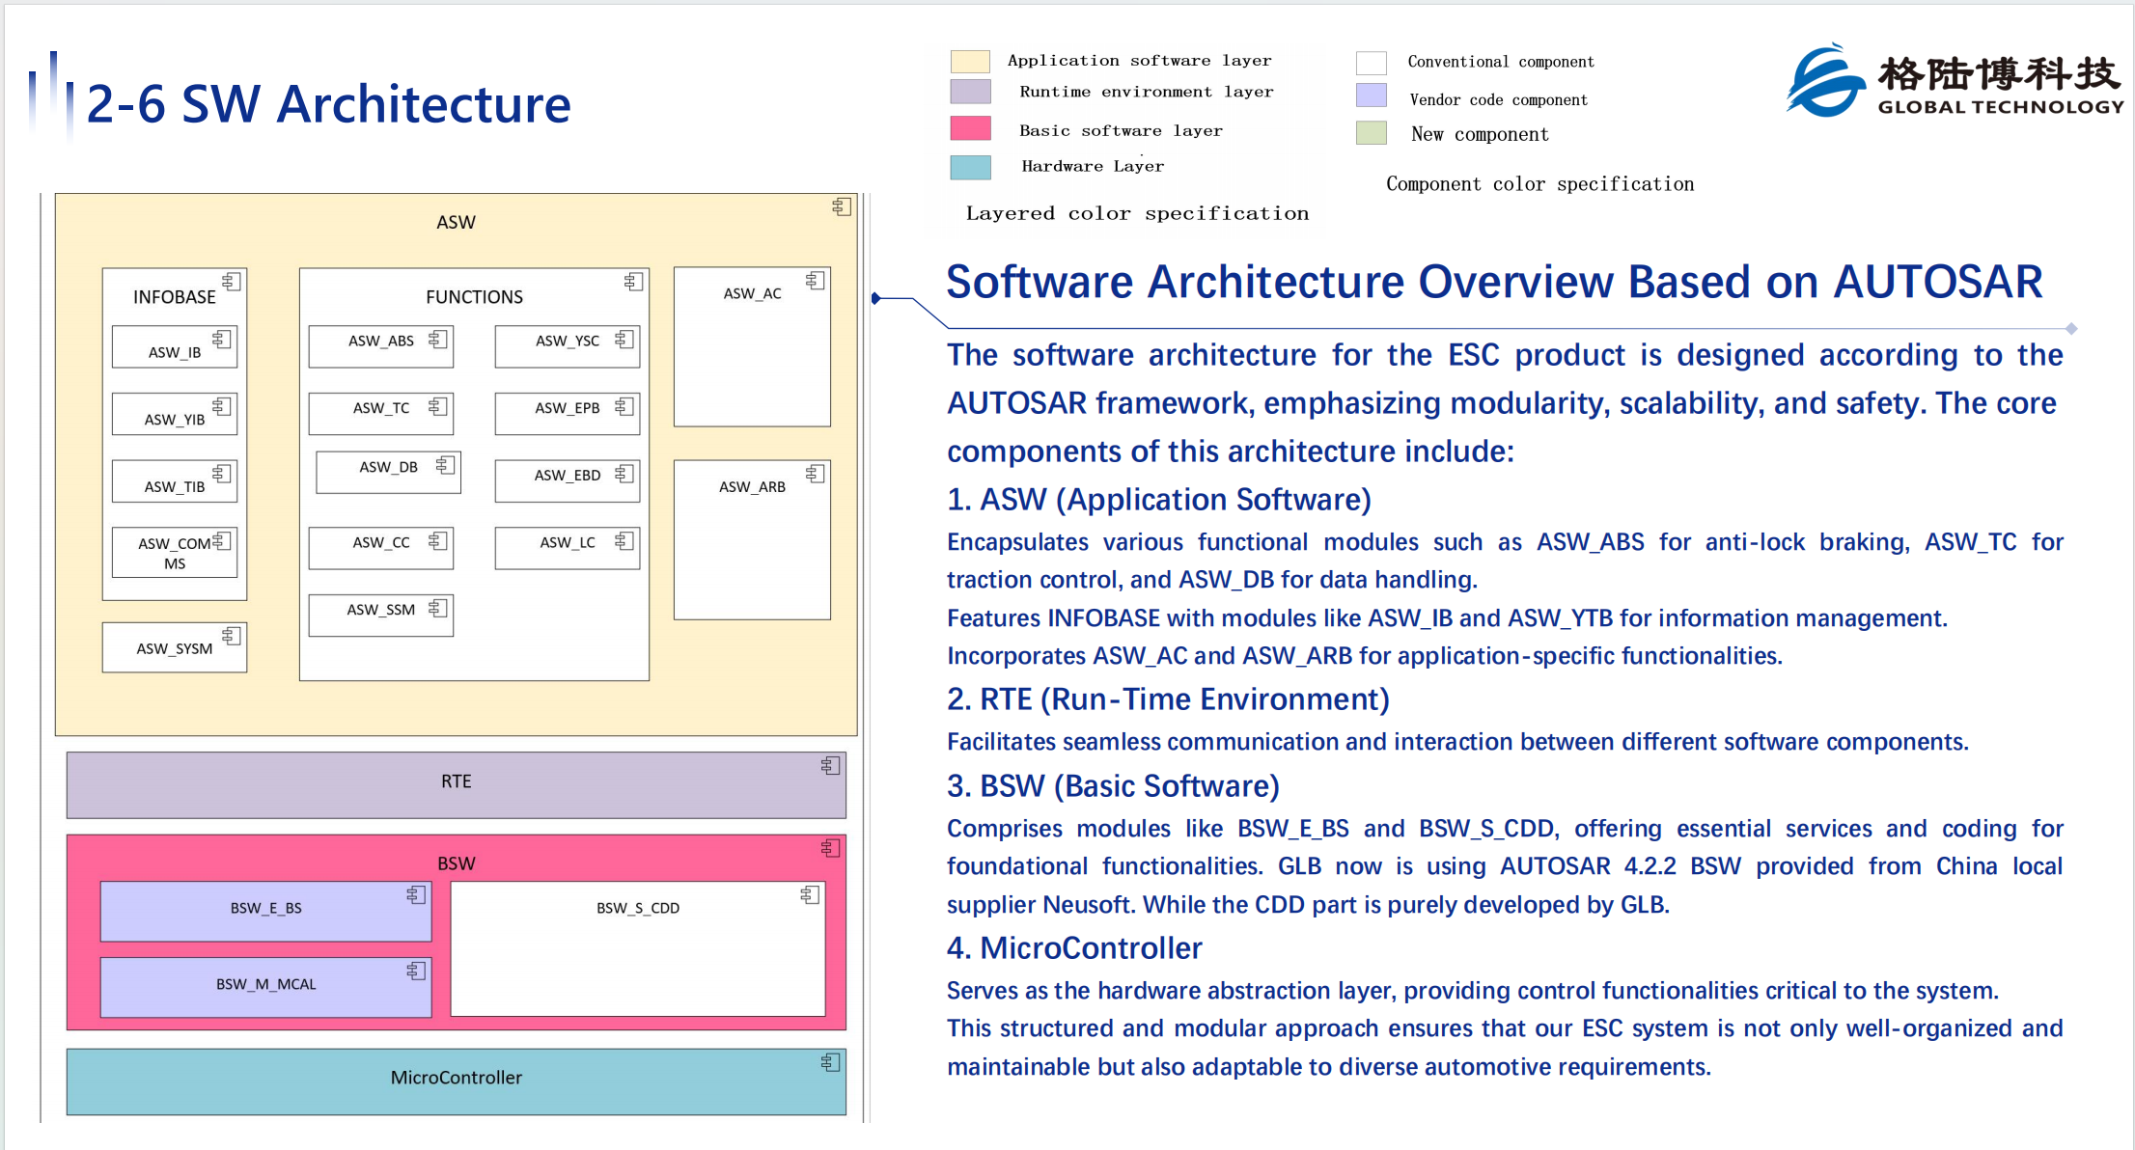Click the component icon on the MicroController bar
The image size is (2135, 1150).
[x=831, y=1062]
